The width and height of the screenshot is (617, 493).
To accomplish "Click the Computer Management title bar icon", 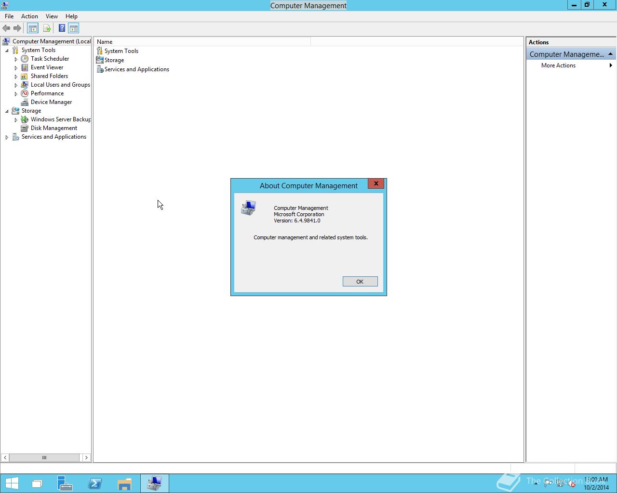I will (x=5, y=5).
